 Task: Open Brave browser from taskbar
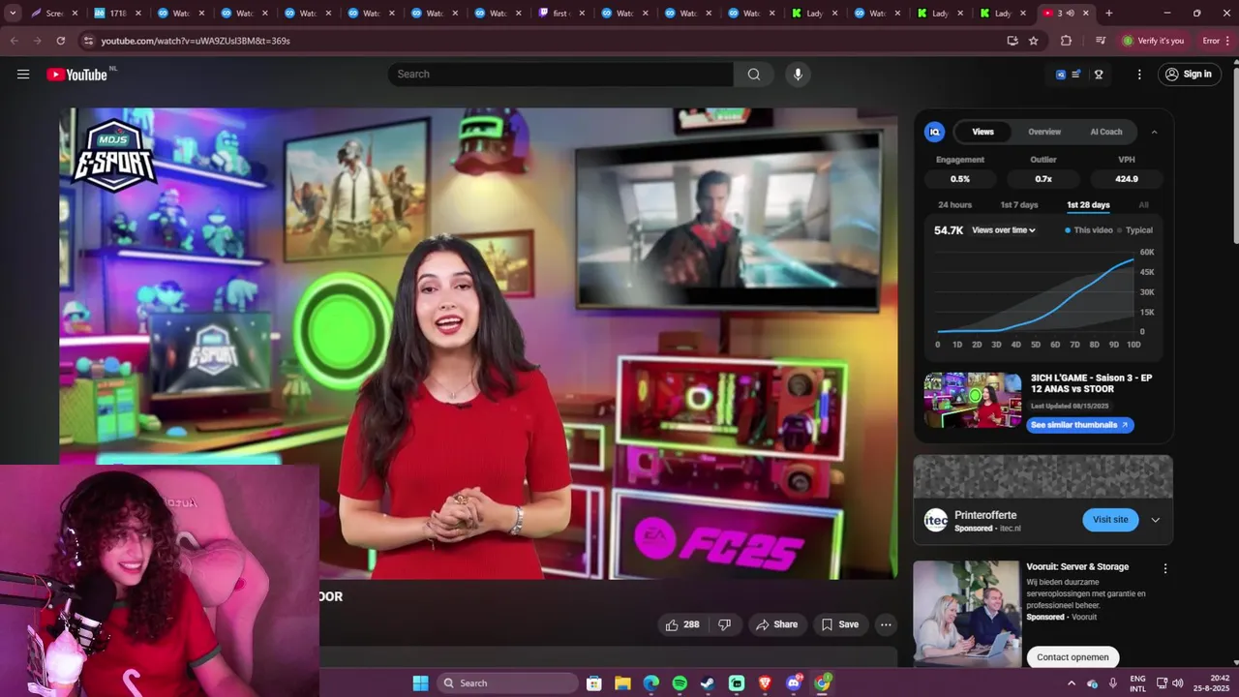coord(765,683)
